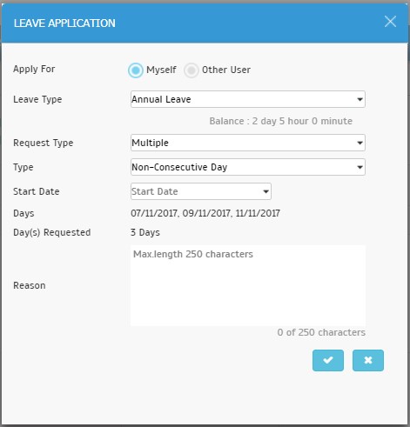Image resolution: width=410 pixels, height=427 pixels.
Task: Click the 'Other User' label text
Action: coord(226,70)
